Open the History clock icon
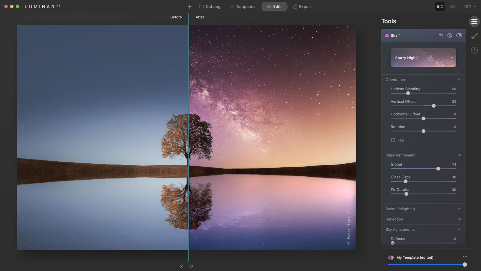481x271 pixels. (474, 50)
